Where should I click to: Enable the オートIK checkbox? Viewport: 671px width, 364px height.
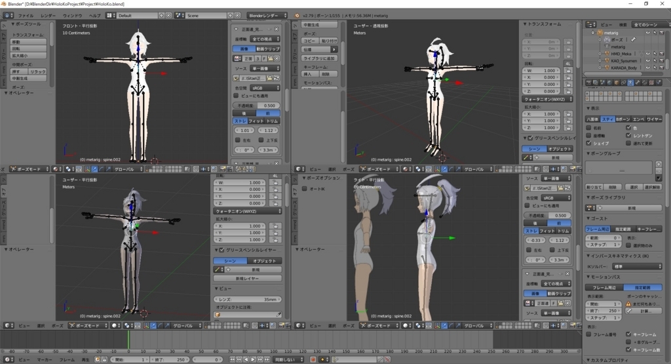pyautogui.click(x=305, y=188)
